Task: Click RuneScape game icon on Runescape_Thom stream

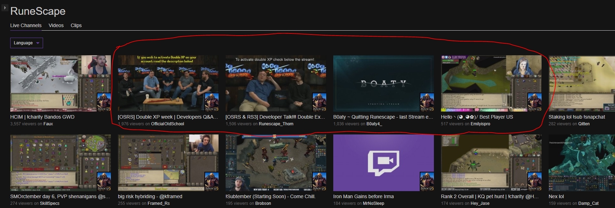Action: 319,102
